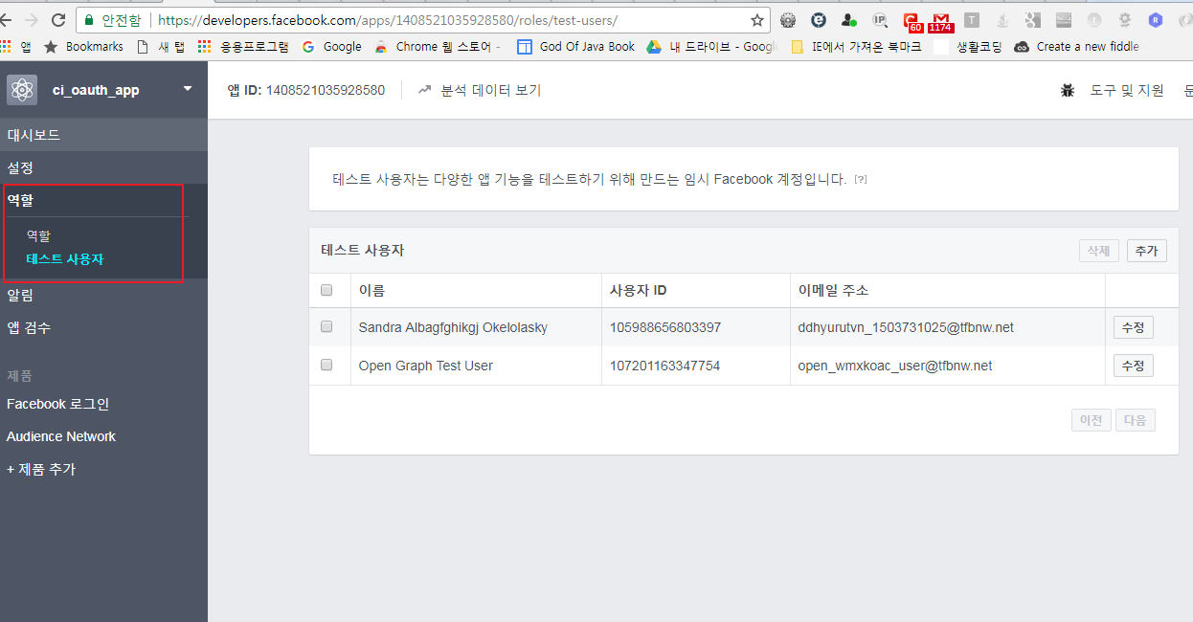Click user ID 107201163347754
The width and height of the screenshot is (1193, 622).
[665, 366]
